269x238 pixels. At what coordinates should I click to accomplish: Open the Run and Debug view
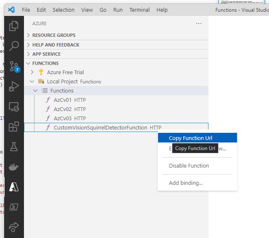click(x=14, y=86)
